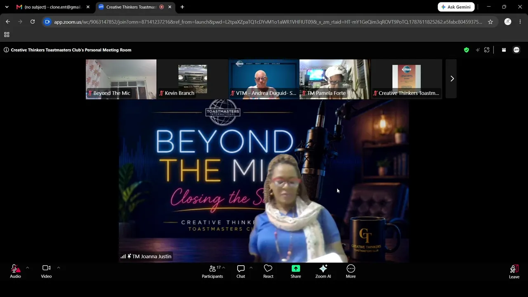Screen dimensions: 528x297
Task: Click the green encryption shield icon
Action: coord(467,50)
